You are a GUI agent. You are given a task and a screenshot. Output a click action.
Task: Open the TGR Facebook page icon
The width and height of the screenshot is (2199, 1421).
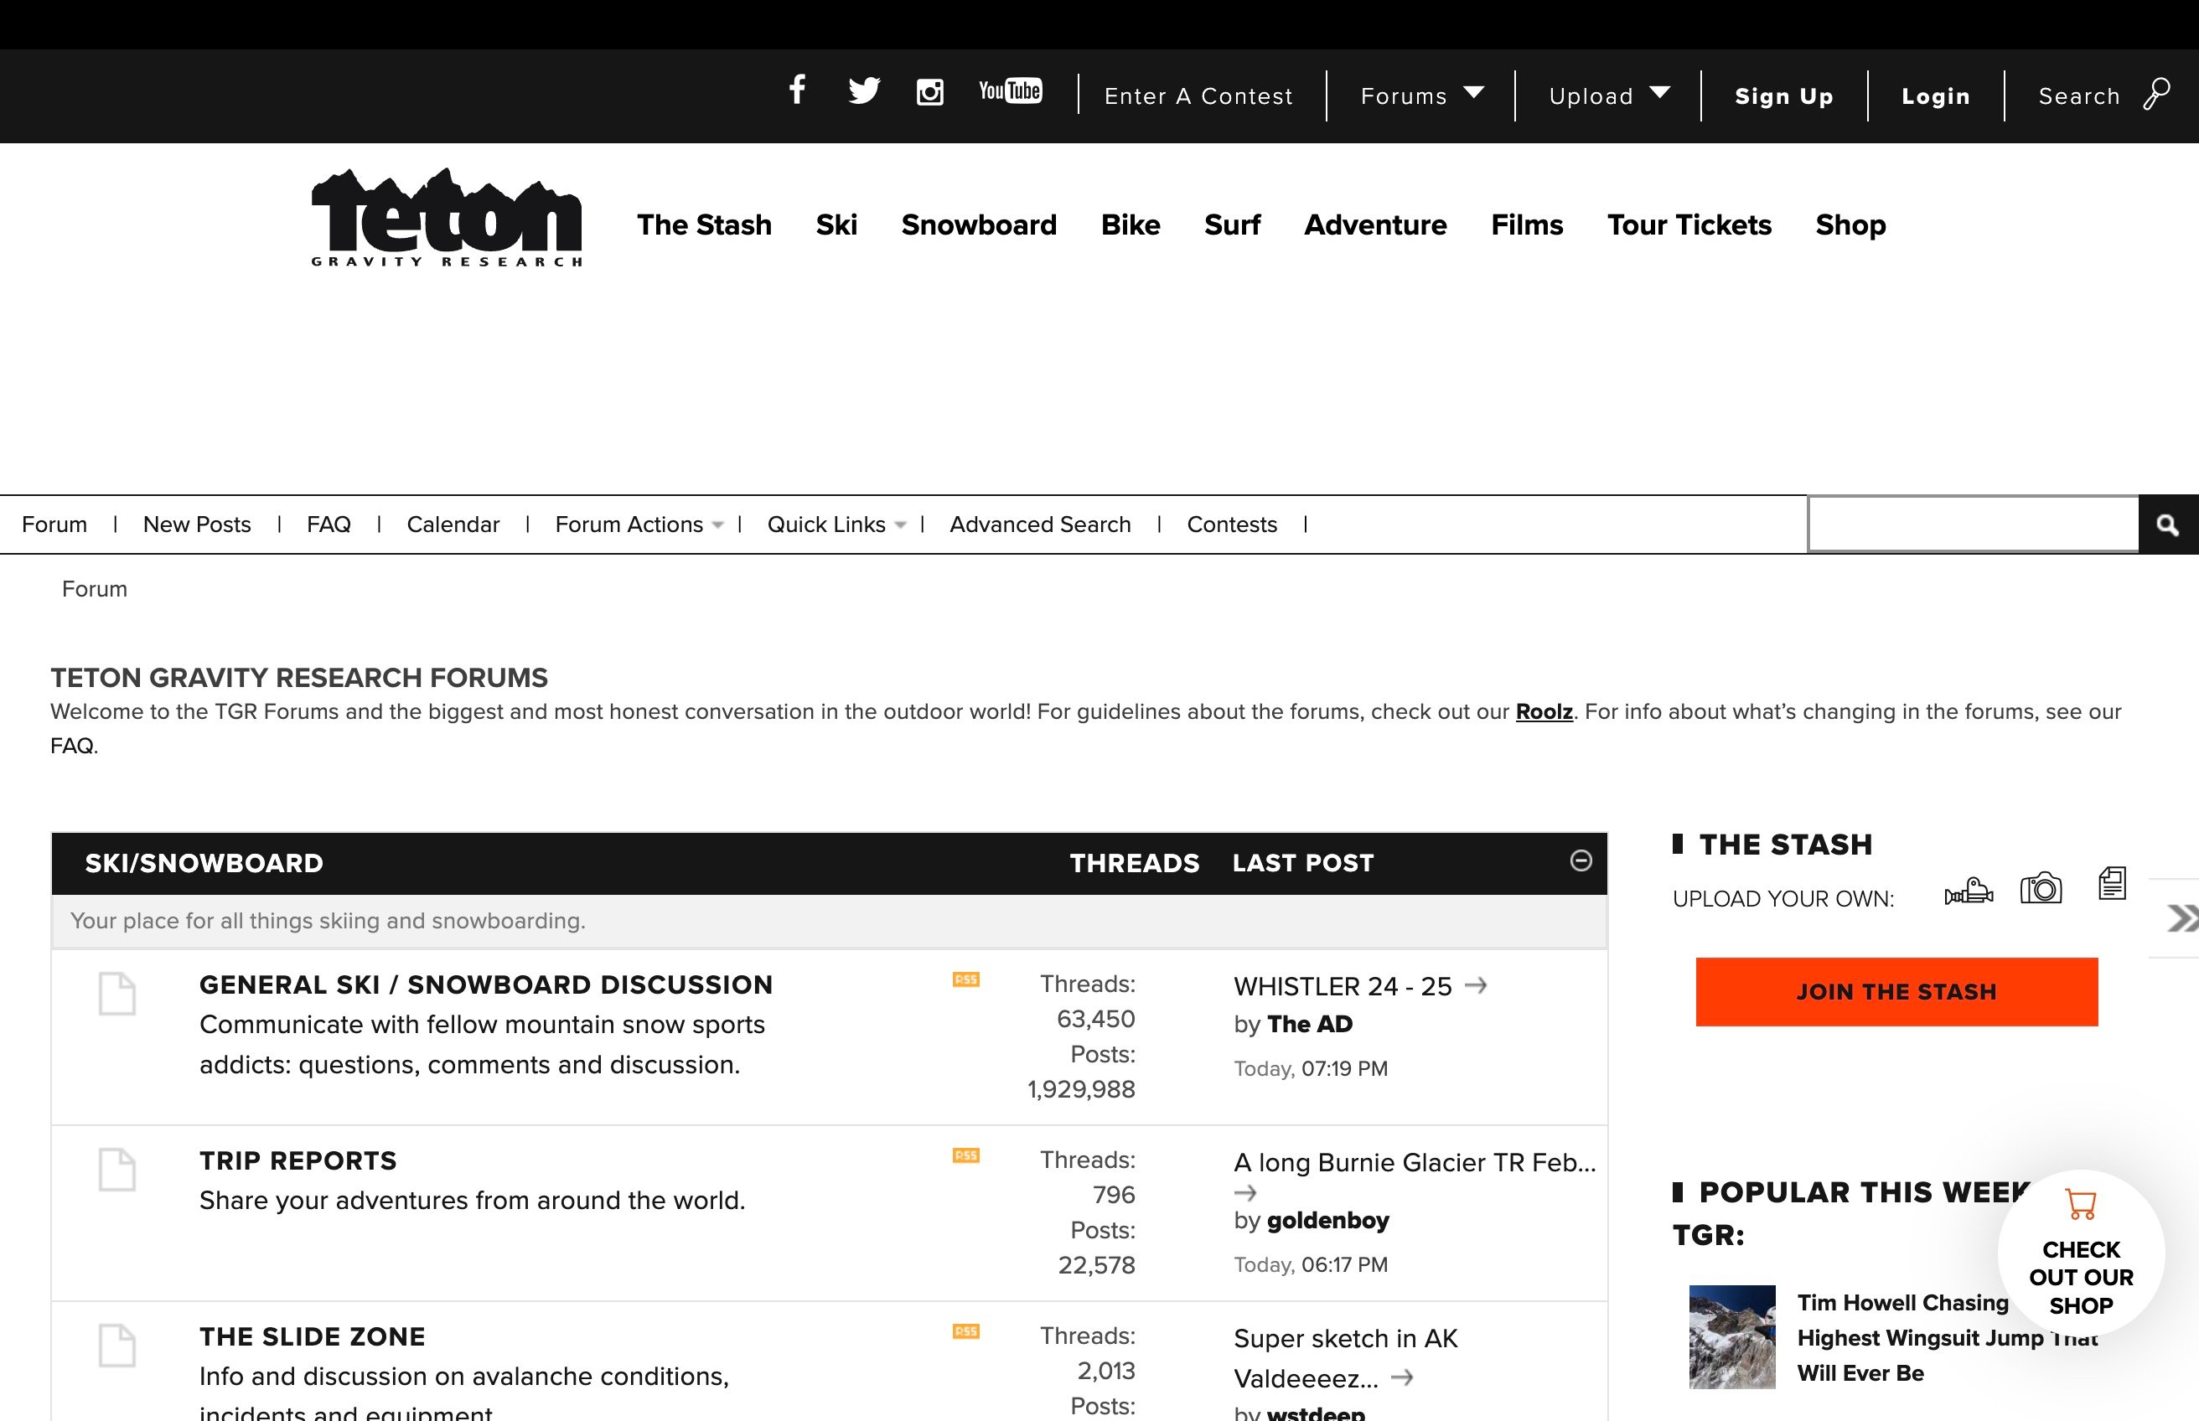797,90
